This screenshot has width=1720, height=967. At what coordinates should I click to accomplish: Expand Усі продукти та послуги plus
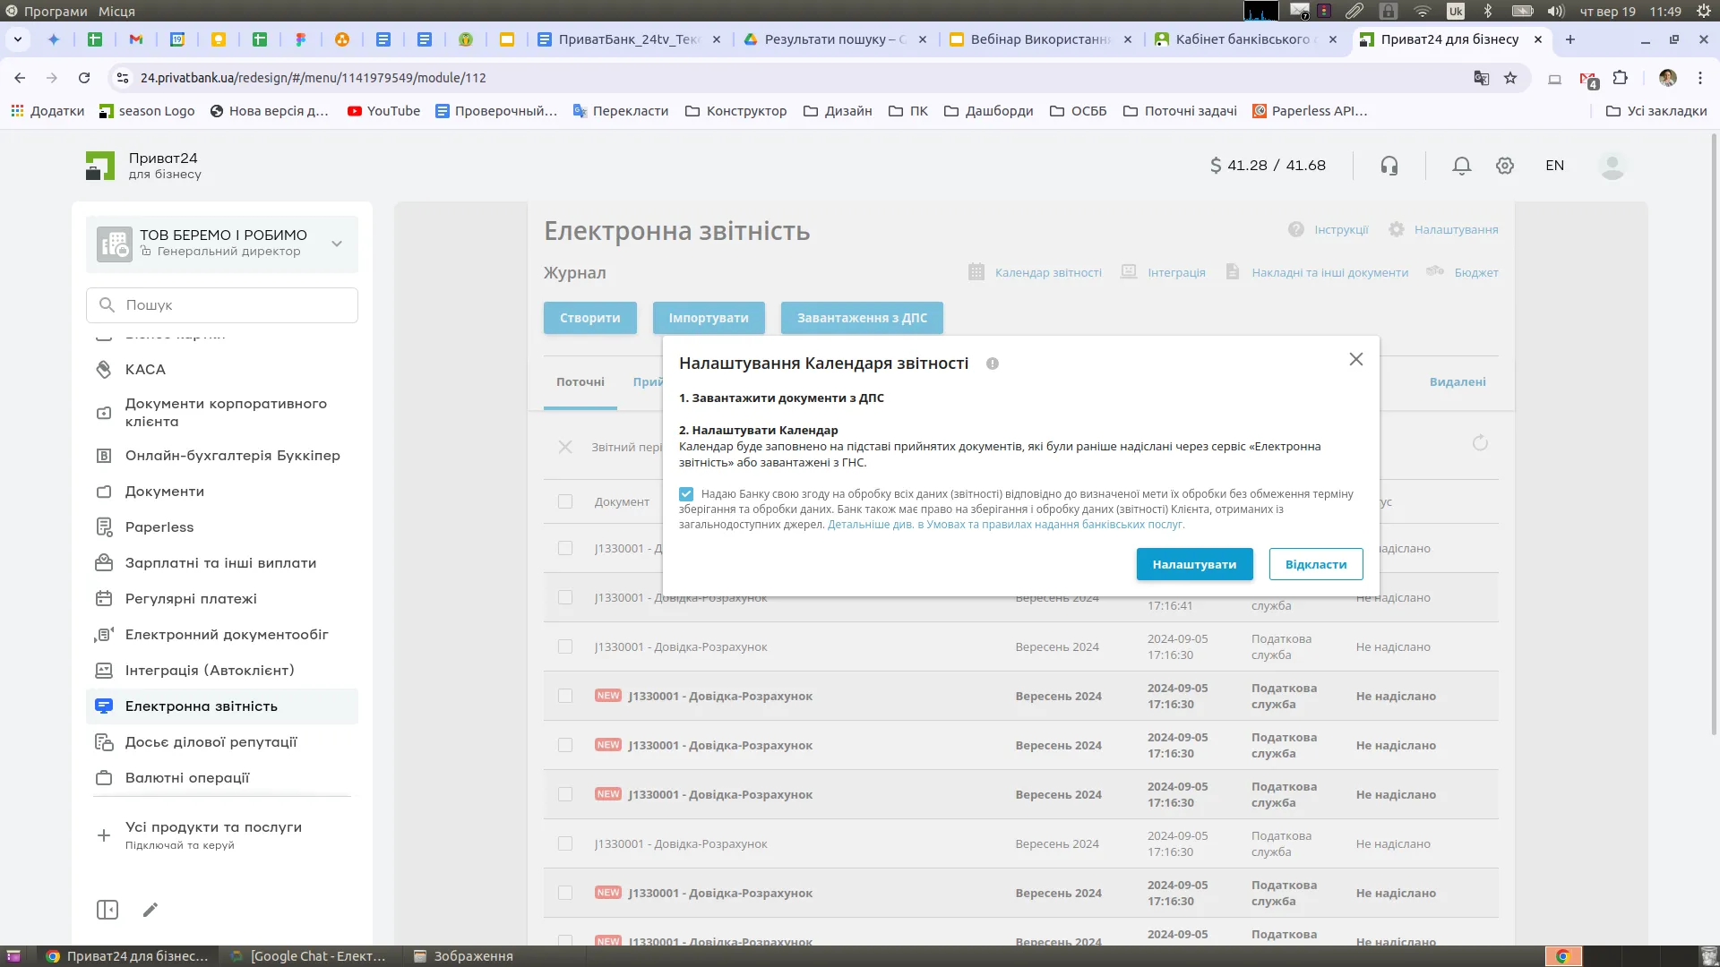click(104, 834)
